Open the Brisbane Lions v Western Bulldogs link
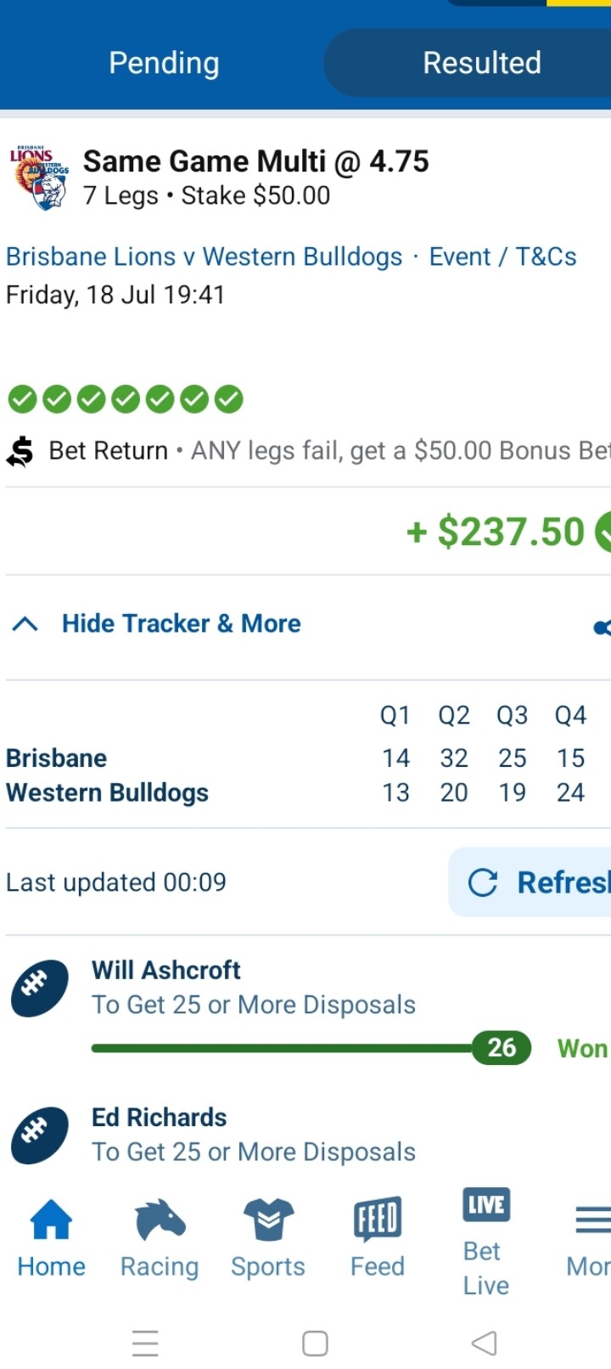Viewport: 611px width, 1369px height. click(204, 256)
